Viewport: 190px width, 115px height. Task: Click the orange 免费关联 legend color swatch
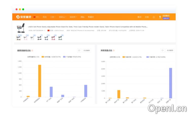[x=124, y=57]
